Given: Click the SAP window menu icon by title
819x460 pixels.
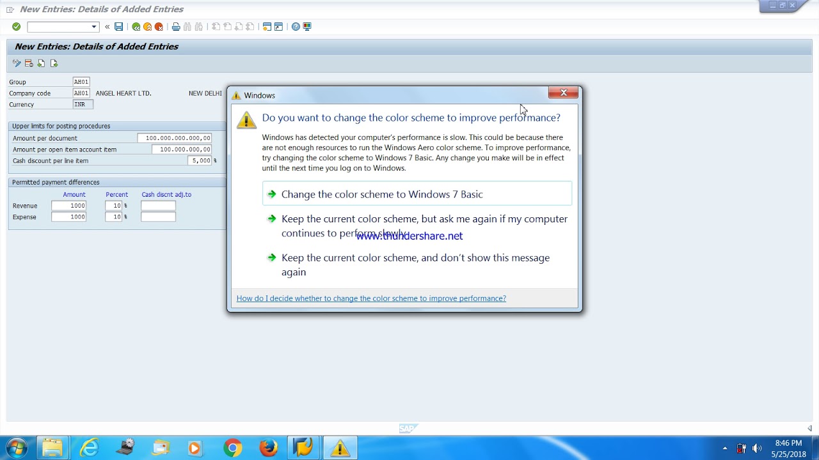Looking at the screenshot, I should [x=10, y=10].
